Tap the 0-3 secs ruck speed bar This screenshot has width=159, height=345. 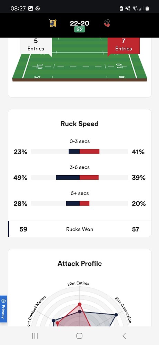[x=80, y=151]
